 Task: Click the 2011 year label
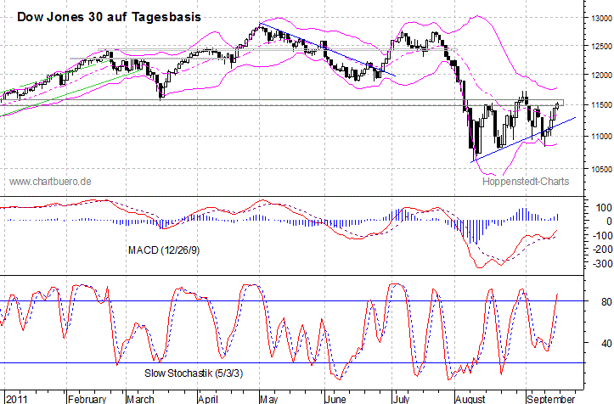tap(17, 399)
